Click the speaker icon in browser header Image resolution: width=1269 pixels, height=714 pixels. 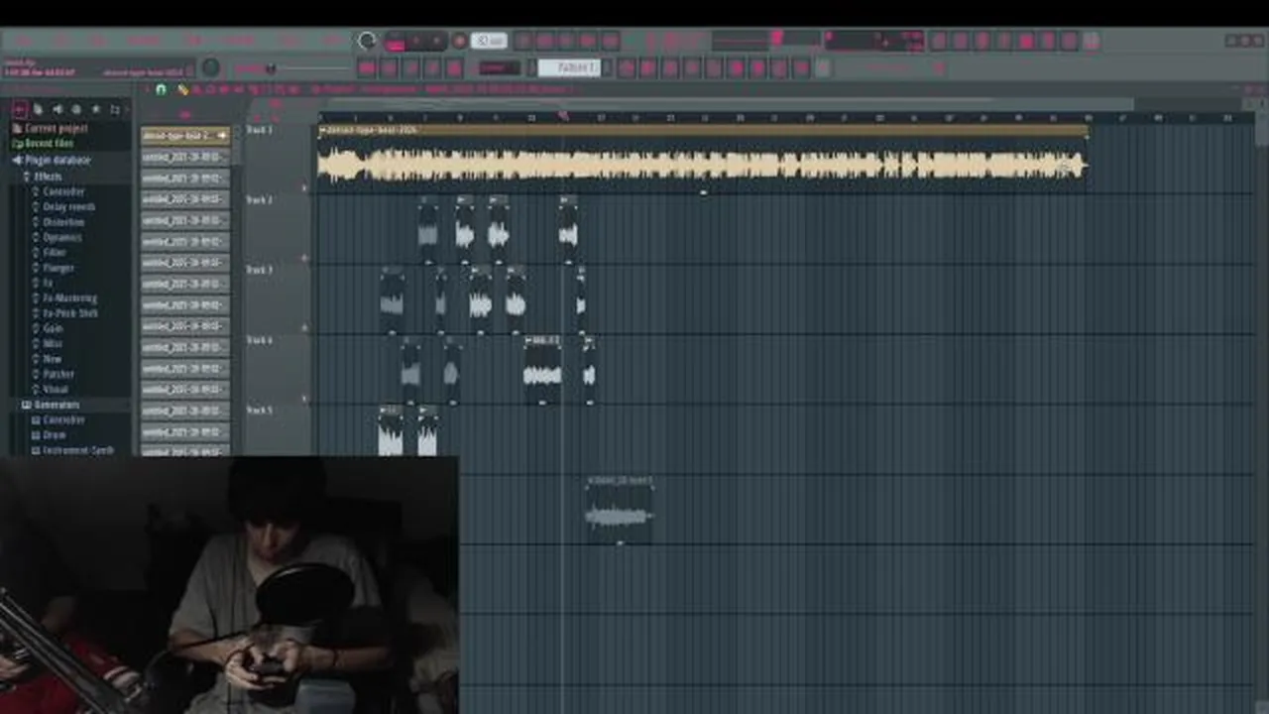pyautogui.click(x=58, y=109)
